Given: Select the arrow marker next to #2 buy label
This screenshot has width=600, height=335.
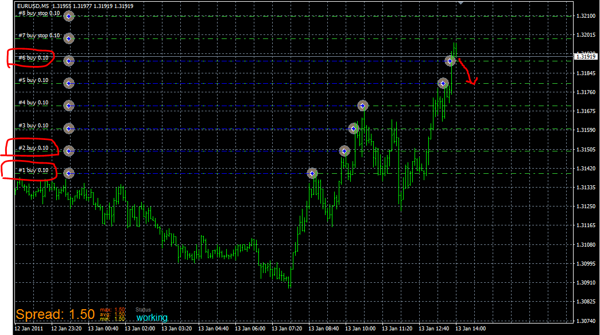Looking at the screenshot, I should pos(69,151).
